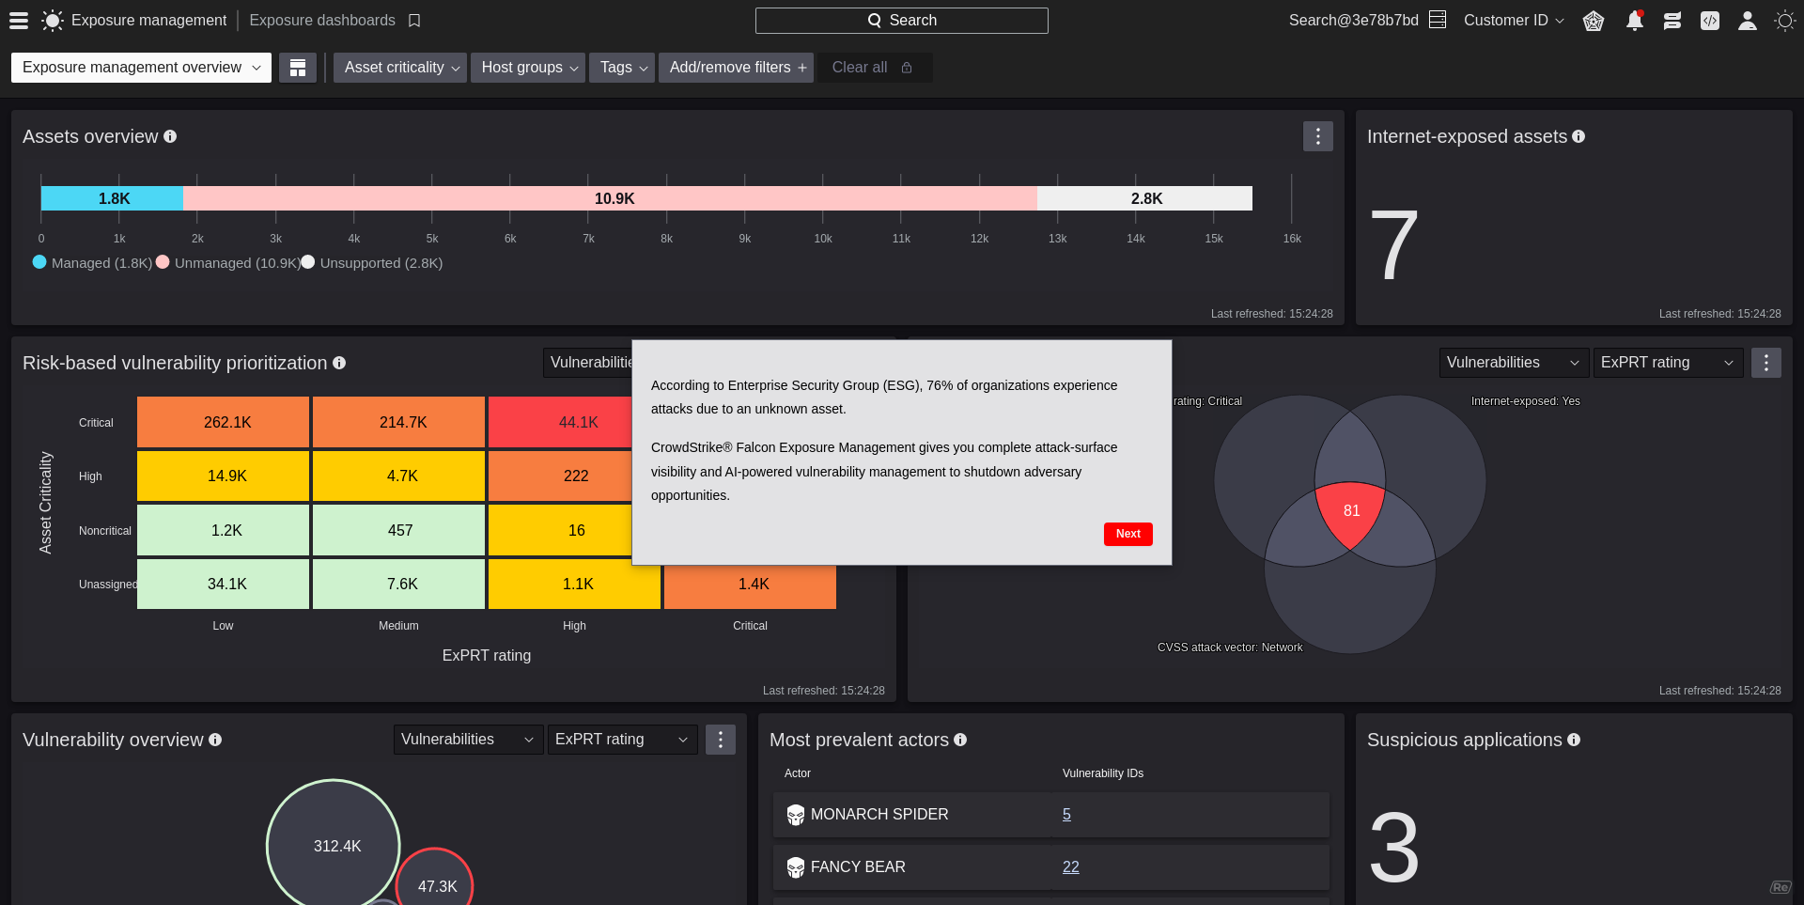Open the hamburger navigation menu

[x=18, y=20]
